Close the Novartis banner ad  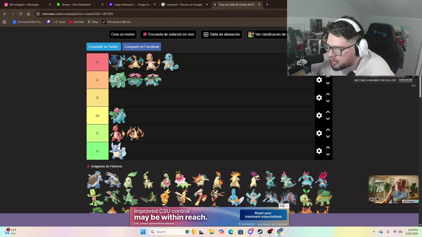[x=286, y=206]
